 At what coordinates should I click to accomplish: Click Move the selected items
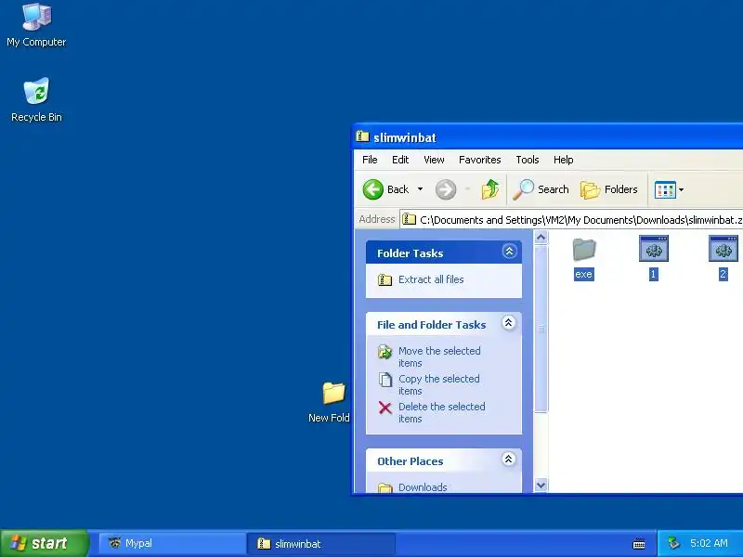tap(439, 356)
